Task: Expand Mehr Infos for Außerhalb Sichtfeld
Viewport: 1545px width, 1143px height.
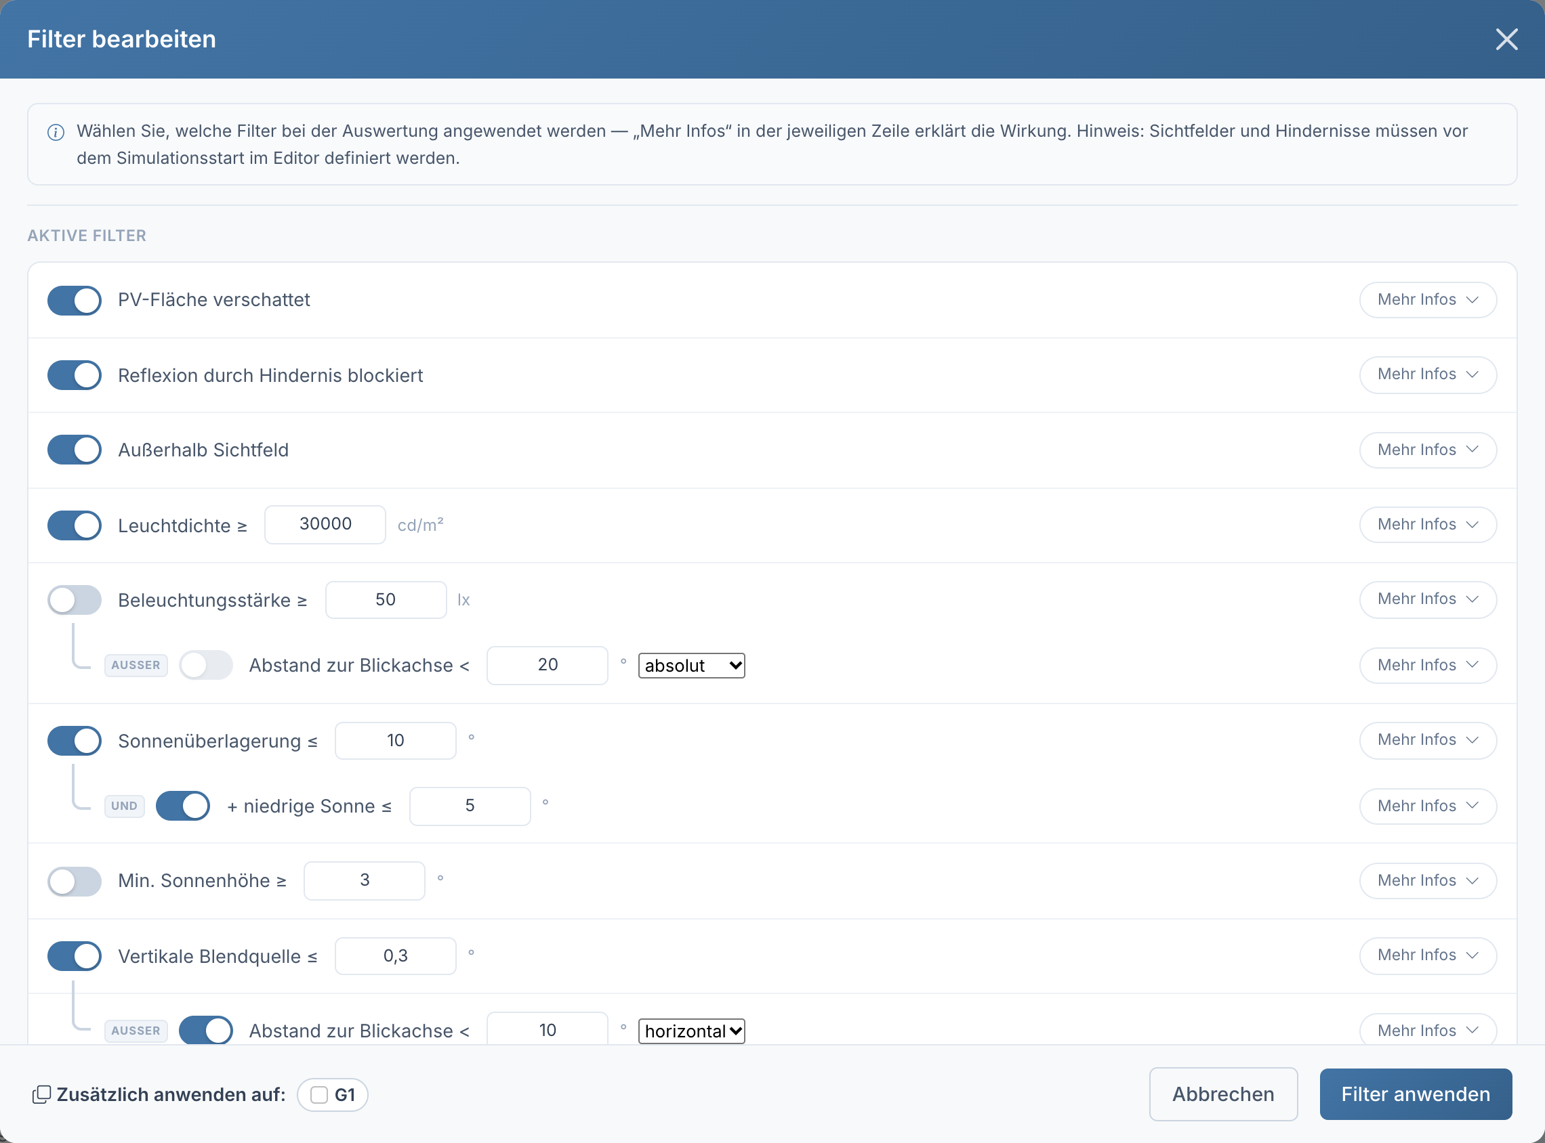Action: (x=1428, y=450)
